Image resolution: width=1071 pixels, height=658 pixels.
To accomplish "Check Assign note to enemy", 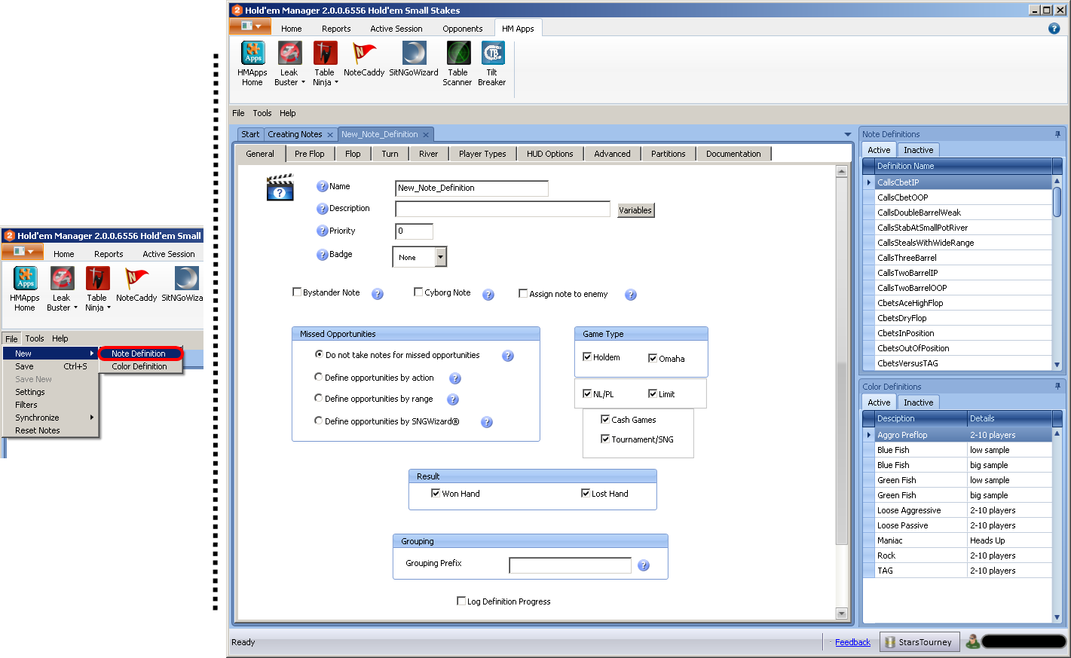I will click(x=523, y=293).
